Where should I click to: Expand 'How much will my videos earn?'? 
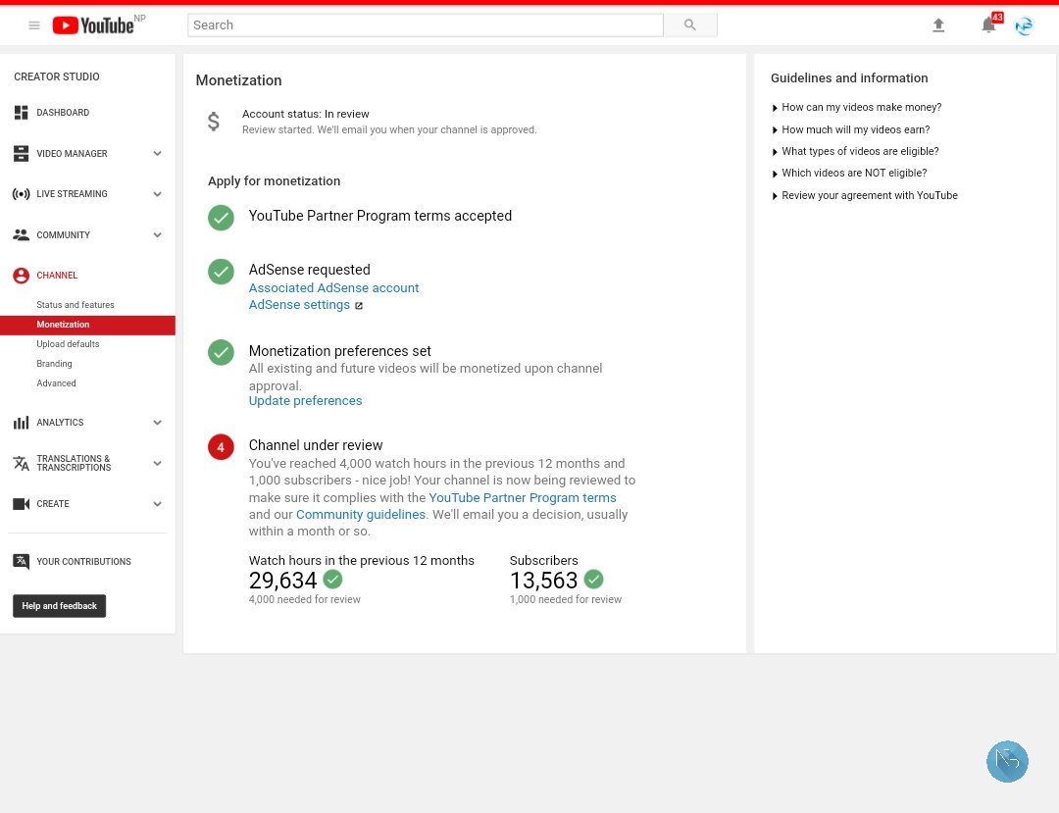(x=851, y=129)
